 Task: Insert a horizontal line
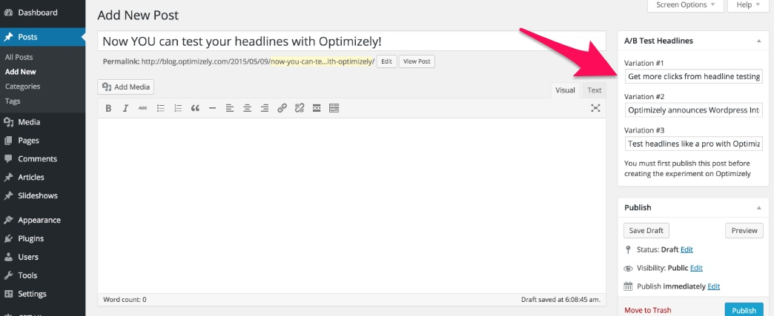pyautogui.click(x=212, y=109)
